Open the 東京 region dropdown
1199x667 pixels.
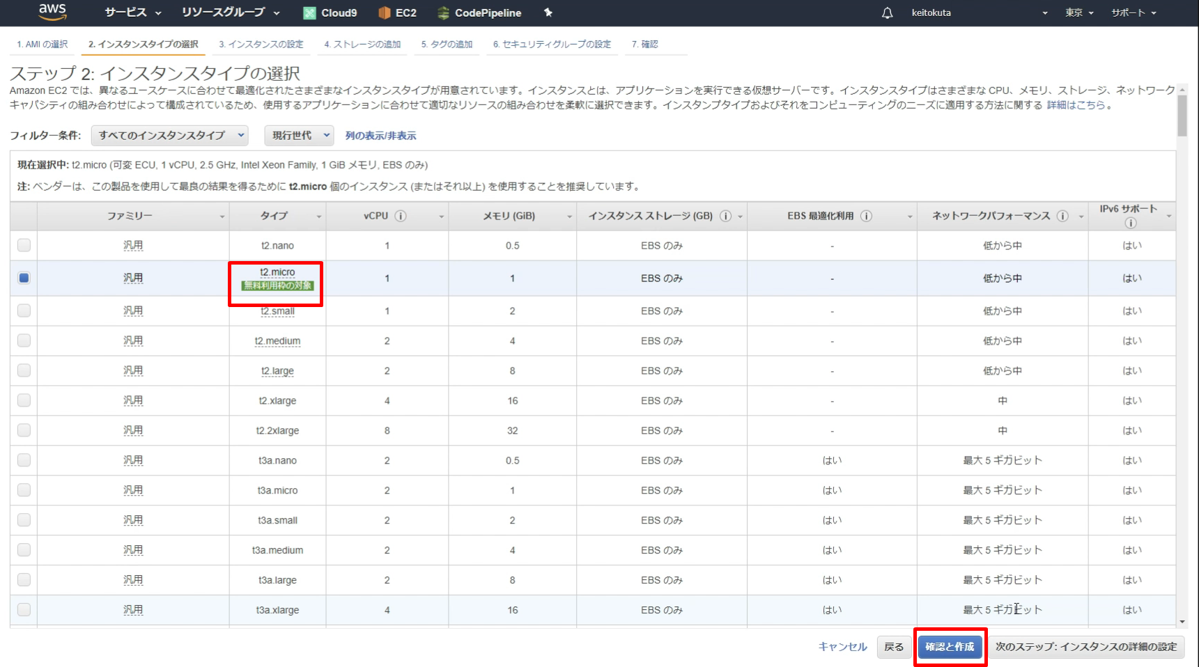(1079, 13)
